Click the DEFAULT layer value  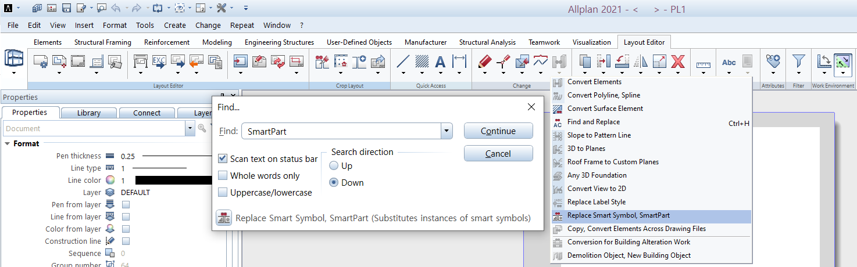tap(135, 193)
